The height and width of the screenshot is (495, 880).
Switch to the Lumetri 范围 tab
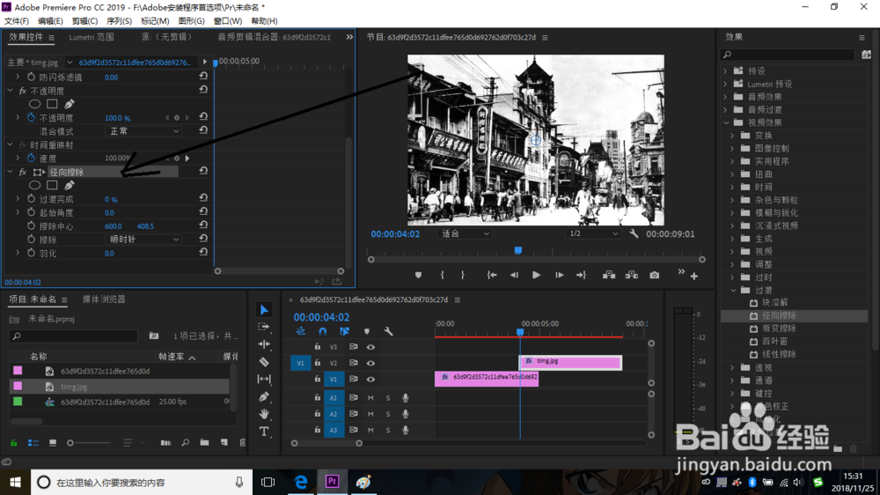point(92,38)
